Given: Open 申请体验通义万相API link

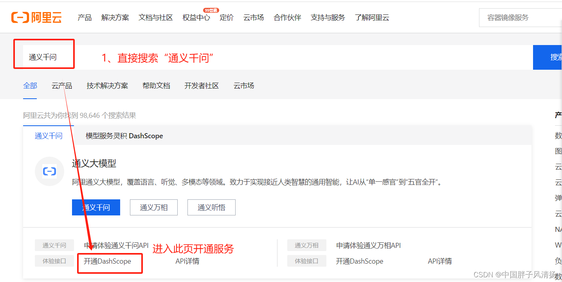Looking at the screenshot, I should click(x=369, y=246).
